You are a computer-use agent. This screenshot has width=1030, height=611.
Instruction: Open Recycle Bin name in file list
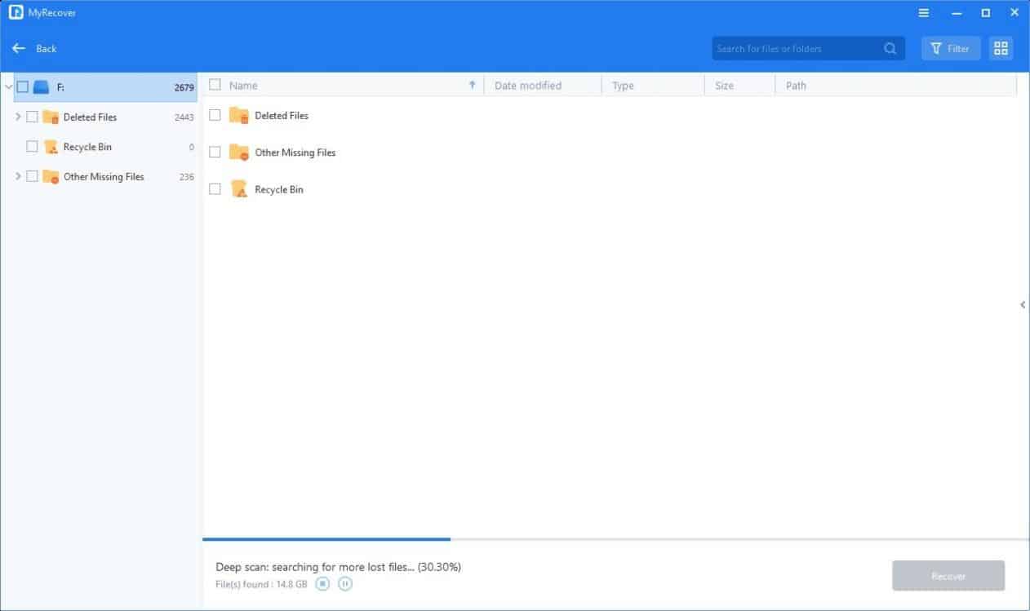pos(279,189)
